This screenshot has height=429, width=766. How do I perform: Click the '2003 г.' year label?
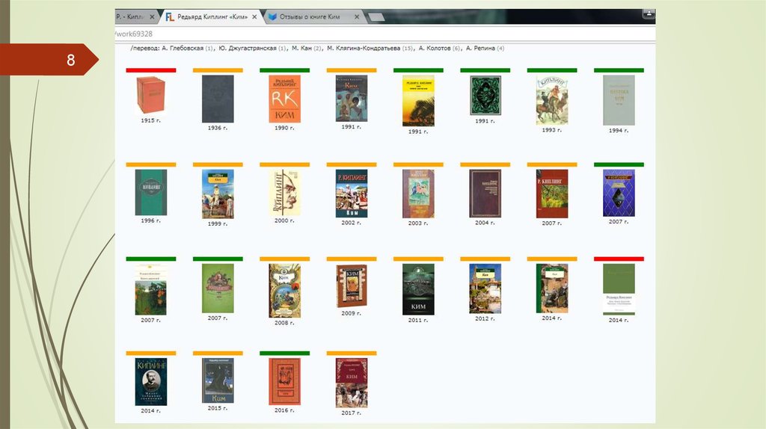click(418, 223)
